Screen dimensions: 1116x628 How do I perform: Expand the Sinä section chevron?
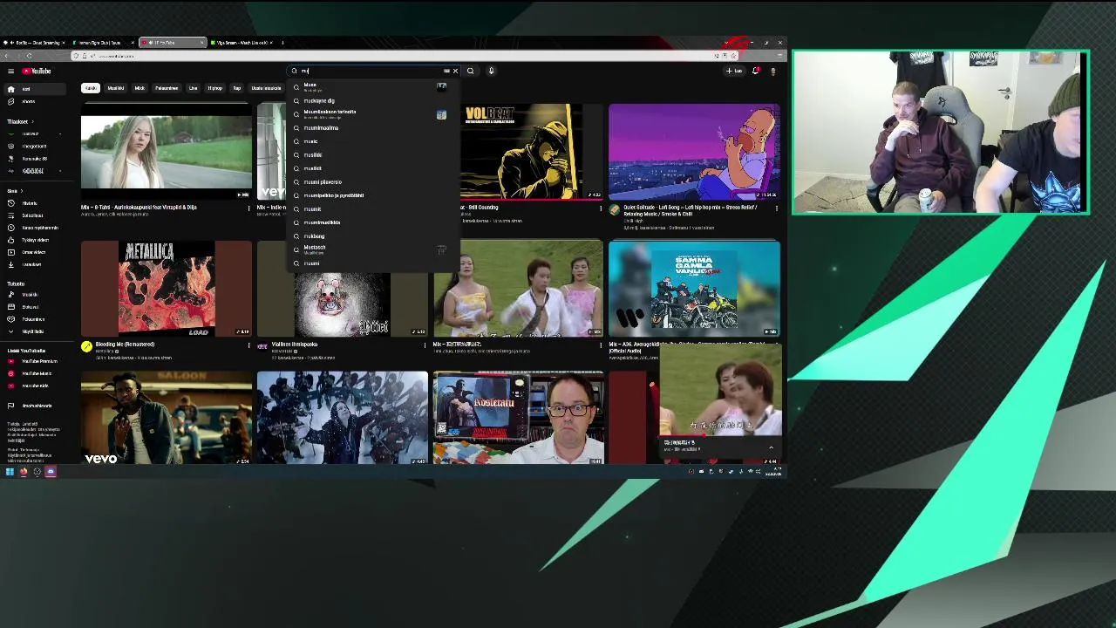(x=22, y=191)
